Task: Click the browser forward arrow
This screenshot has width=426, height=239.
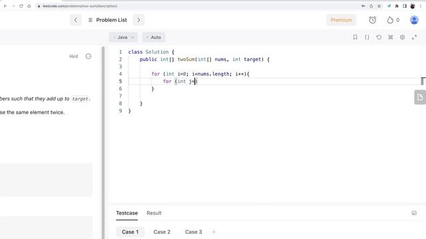Action: (x=13, y=6)
